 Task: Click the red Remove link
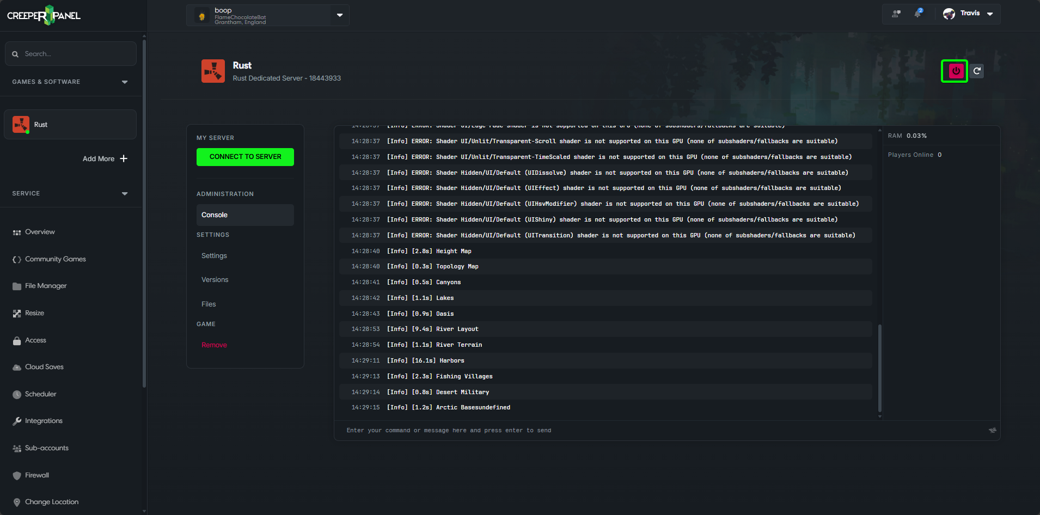[214, 345]
